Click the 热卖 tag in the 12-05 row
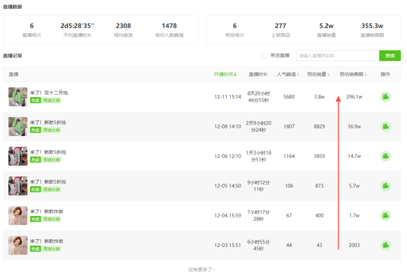The height and width of the screenshot is (278, 407). pyautogui.click(x=35, y=190)
